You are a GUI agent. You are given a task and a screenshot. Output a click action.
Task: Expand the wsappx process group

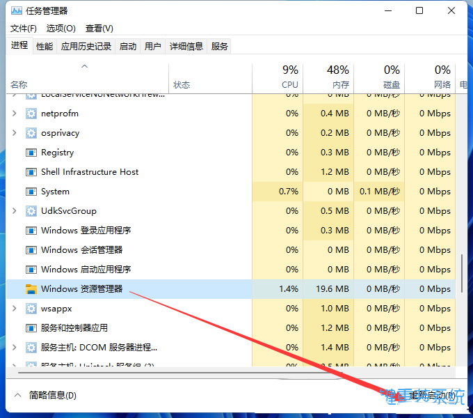click(x=14, y=309)
